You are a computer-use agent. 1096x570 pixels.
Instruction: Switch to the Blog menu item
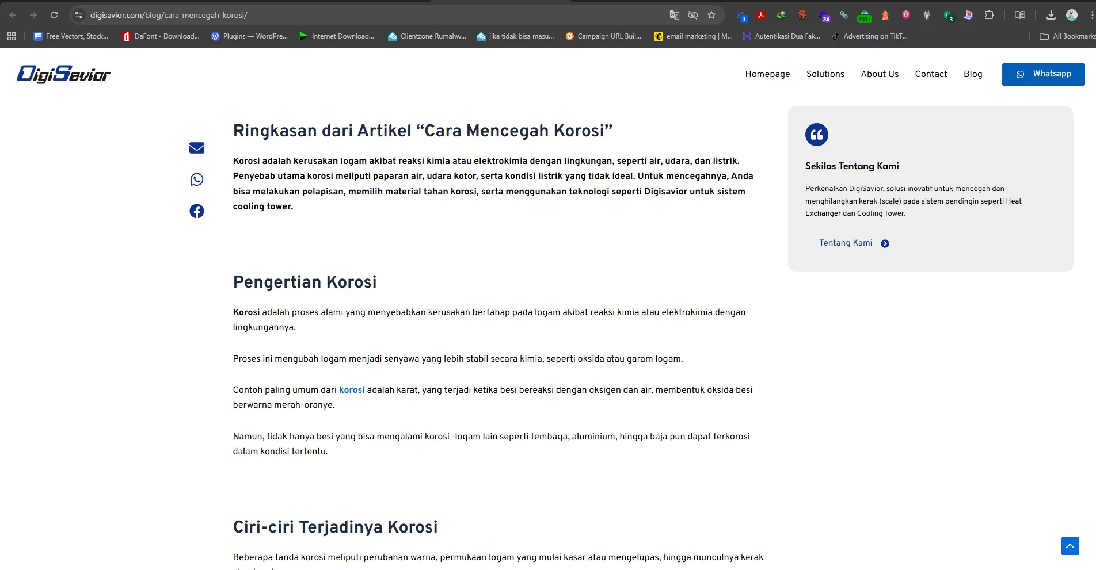tap(973, 74)
